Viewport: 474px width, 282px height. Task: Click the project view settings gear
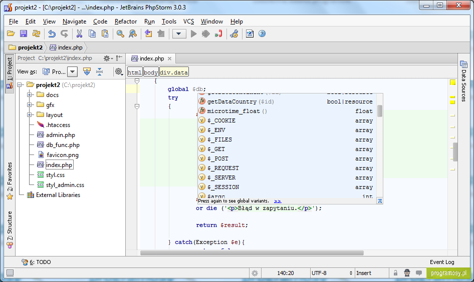click(119, 71)
